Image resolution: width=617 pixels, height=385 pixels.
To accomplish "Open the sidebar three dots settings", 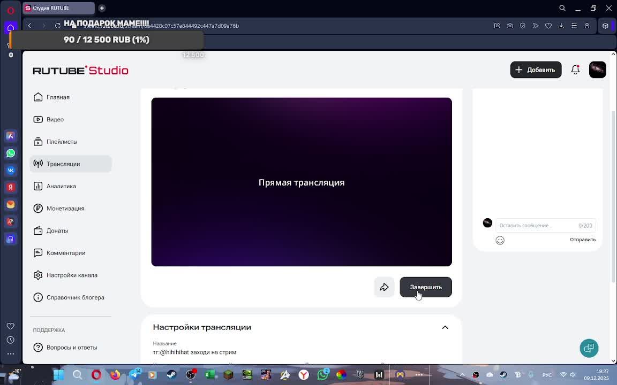I will click(x=11, y=353).
